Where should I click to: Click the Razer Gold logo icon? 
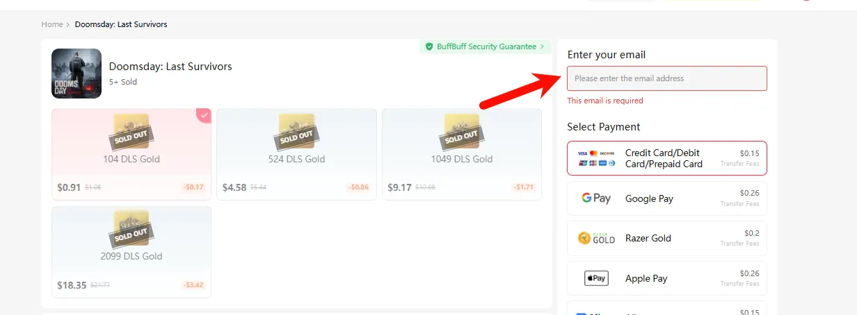[x=596, y=238]
